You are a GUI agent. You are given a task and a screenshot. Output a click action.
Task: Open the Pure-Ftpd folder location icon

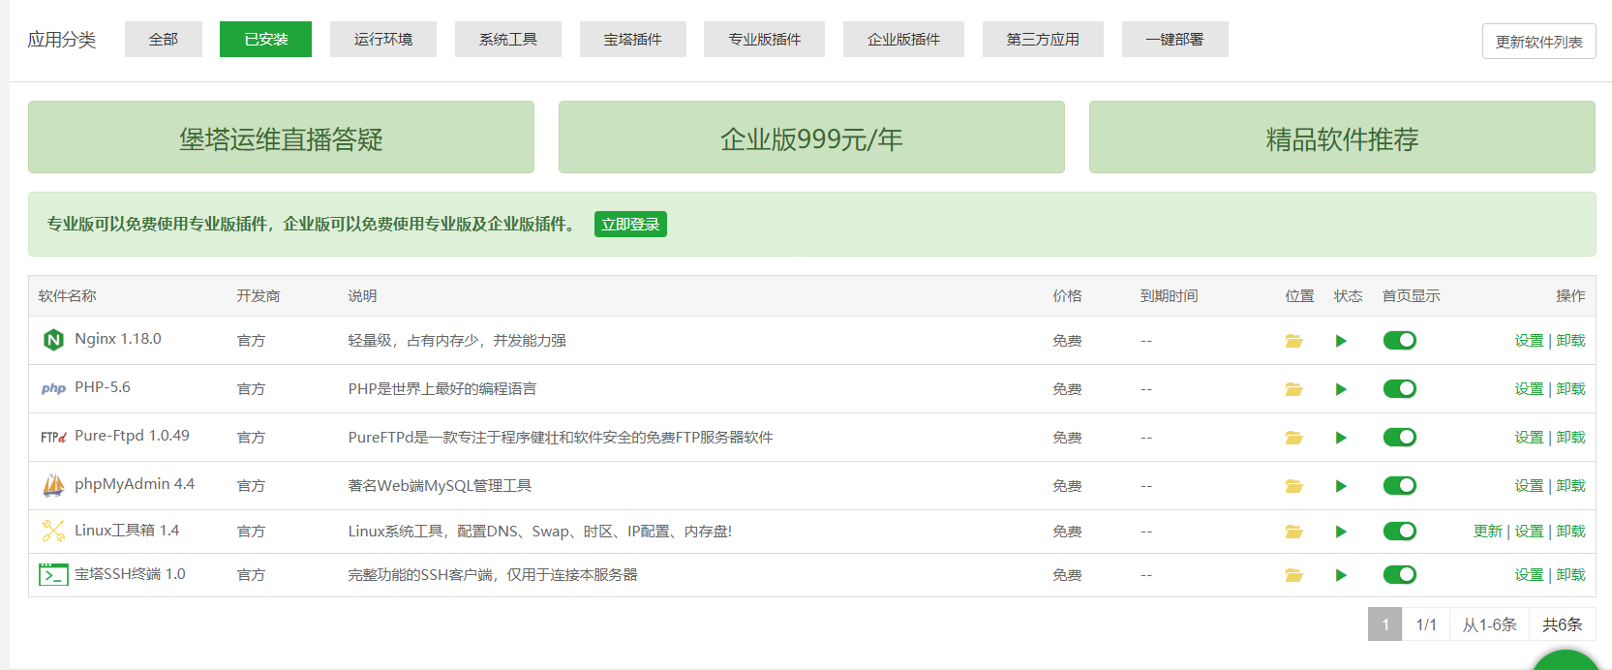(x=1293, y=438)
